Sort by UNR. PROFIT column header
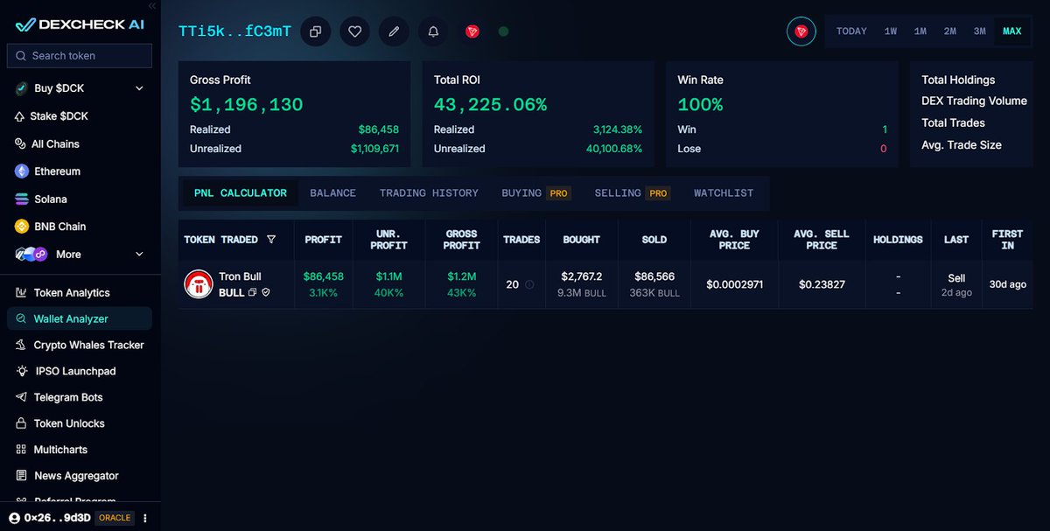This screenshot has width=1050, height=531. click(x=388, y=240)
